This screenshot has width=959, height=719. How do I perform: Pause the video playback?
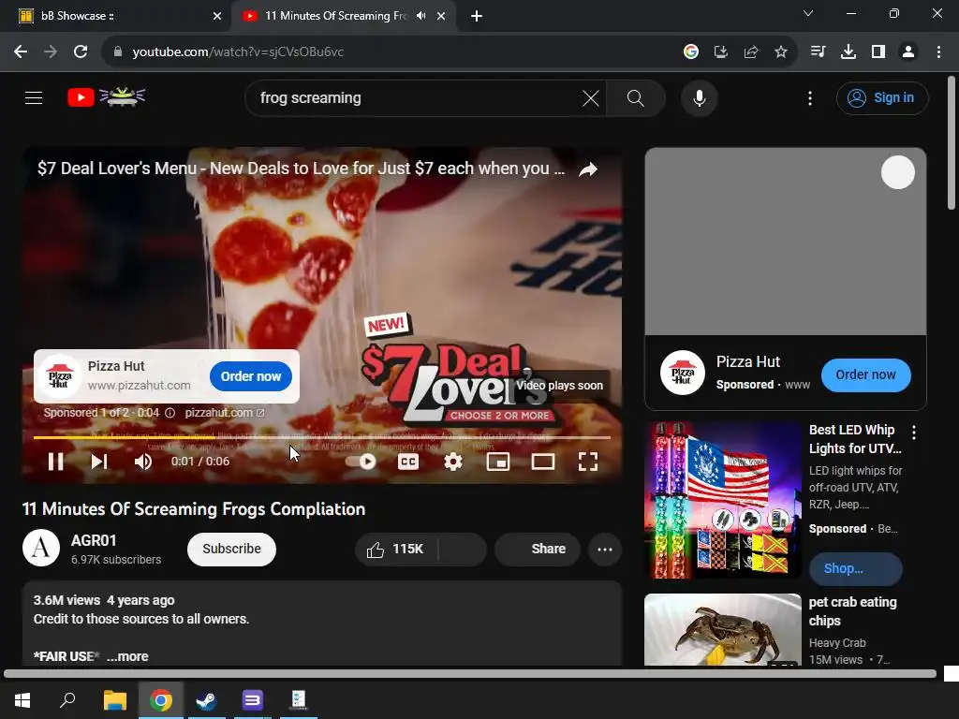pyautogui.click(x=55, y=462)
